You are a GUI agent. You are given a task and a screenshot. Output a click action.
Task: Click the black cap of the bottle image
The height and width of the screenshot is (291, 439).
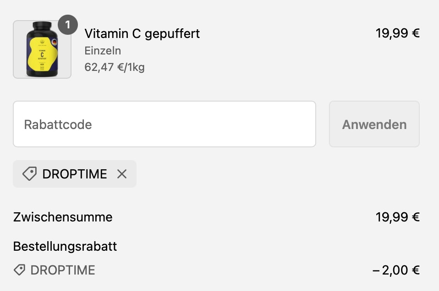42,26
